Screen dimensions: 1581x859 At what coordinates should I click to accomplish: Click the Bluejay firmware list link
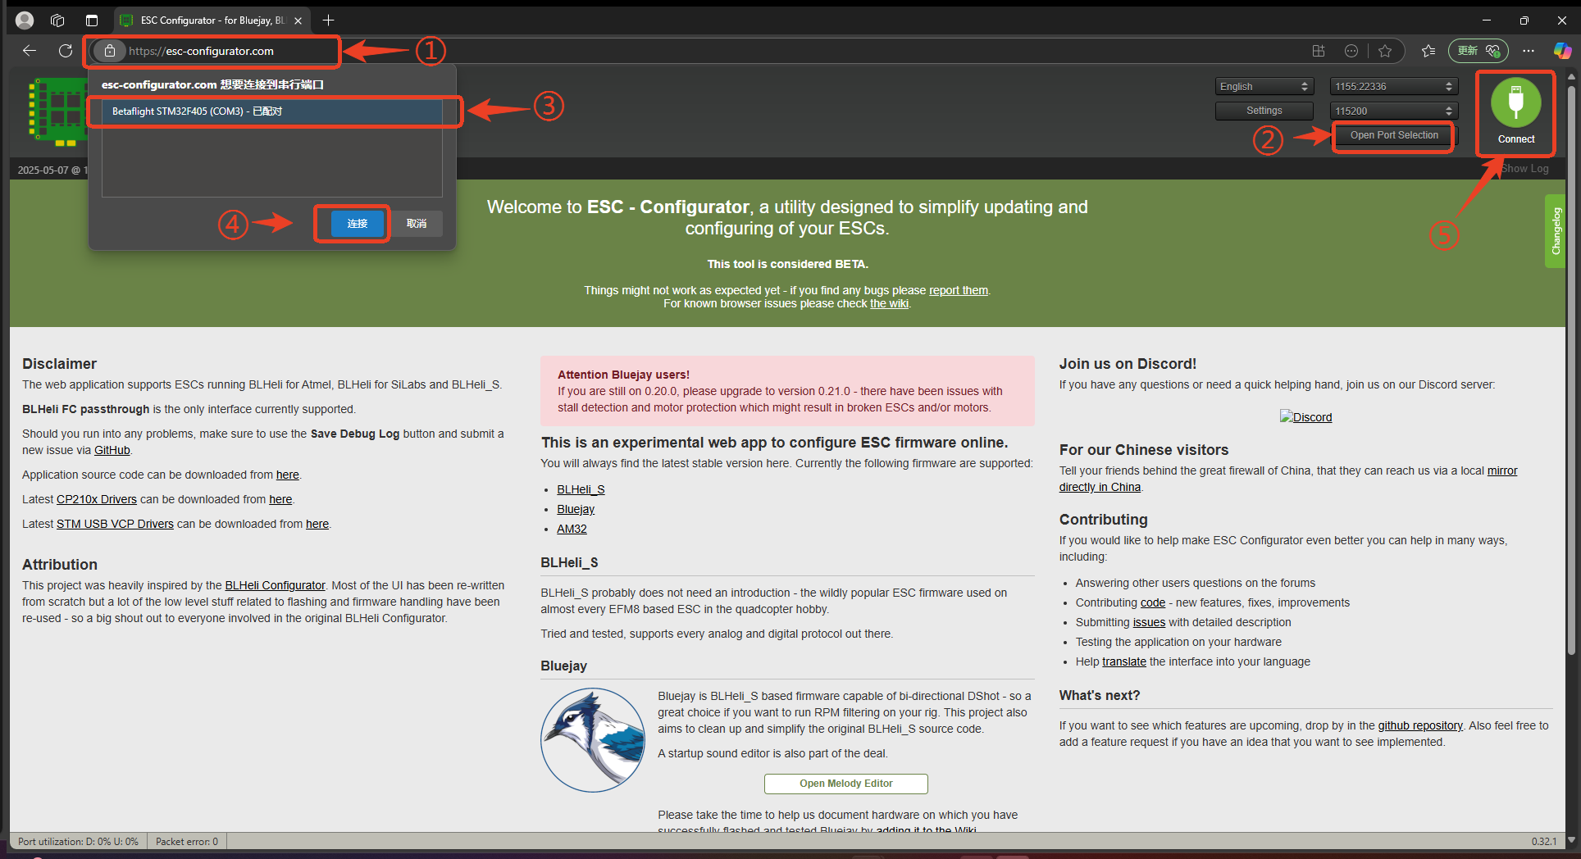[x=576, y=509]
